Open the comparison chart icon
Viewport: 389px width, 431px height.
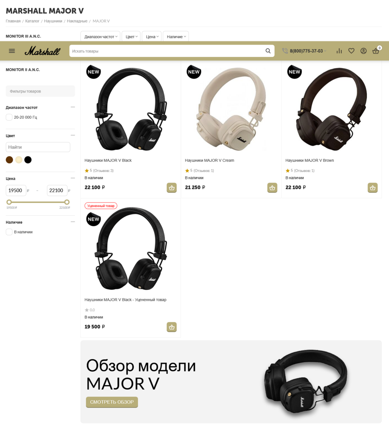339,51
